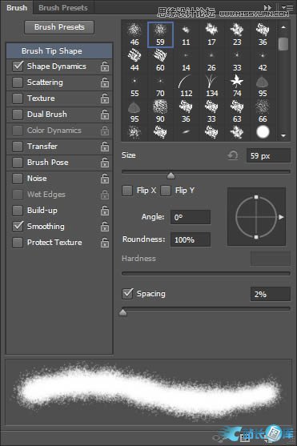Enable the Build-up checkbox
This screenshot has width=297, height=446.
18,211
